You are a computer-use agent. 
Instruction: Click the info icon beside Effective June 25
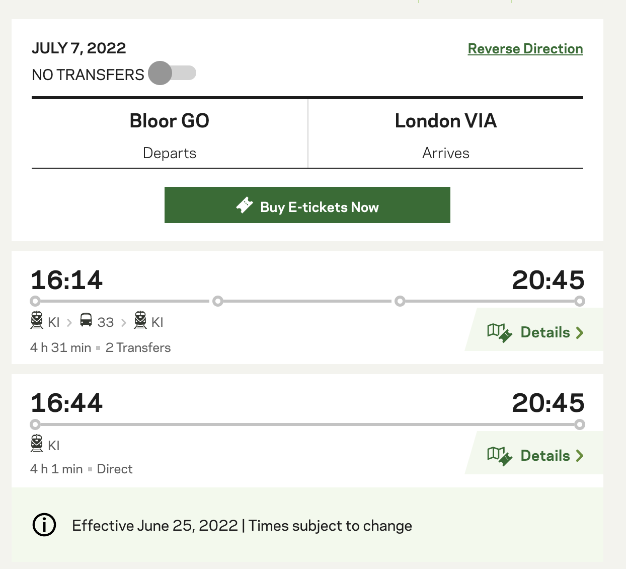(x=44, y=525)
